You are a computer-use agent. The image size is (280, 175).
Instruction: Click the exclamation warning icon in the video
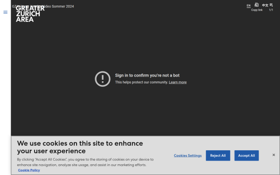[x=103, y=79]
